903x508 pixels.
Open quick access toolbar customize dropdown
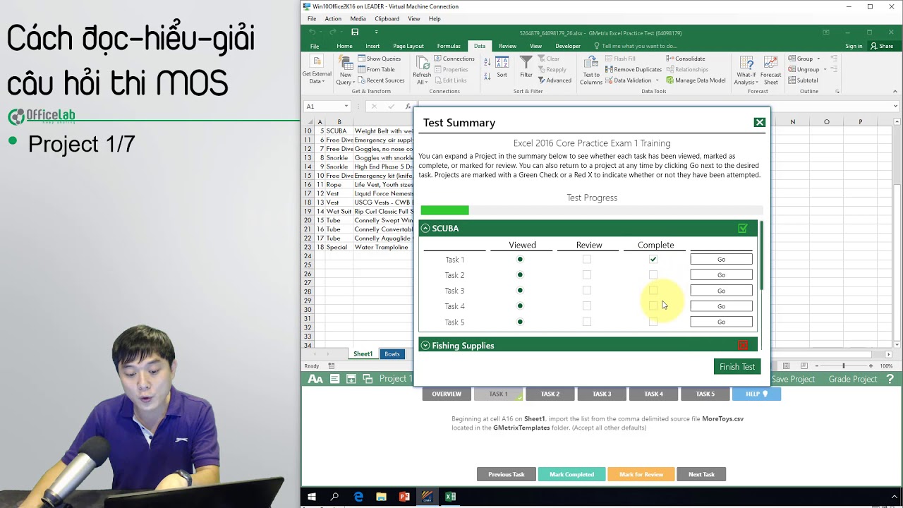click(376, 32)
